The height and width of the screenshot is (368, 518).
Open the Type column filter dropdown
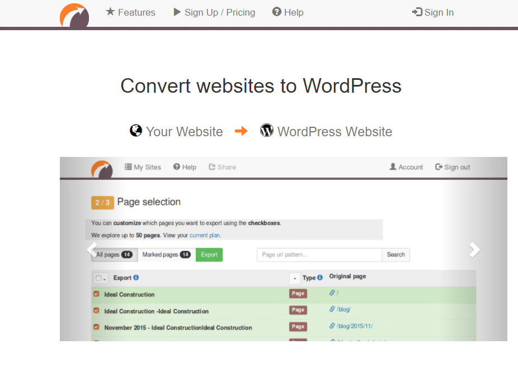295,278
